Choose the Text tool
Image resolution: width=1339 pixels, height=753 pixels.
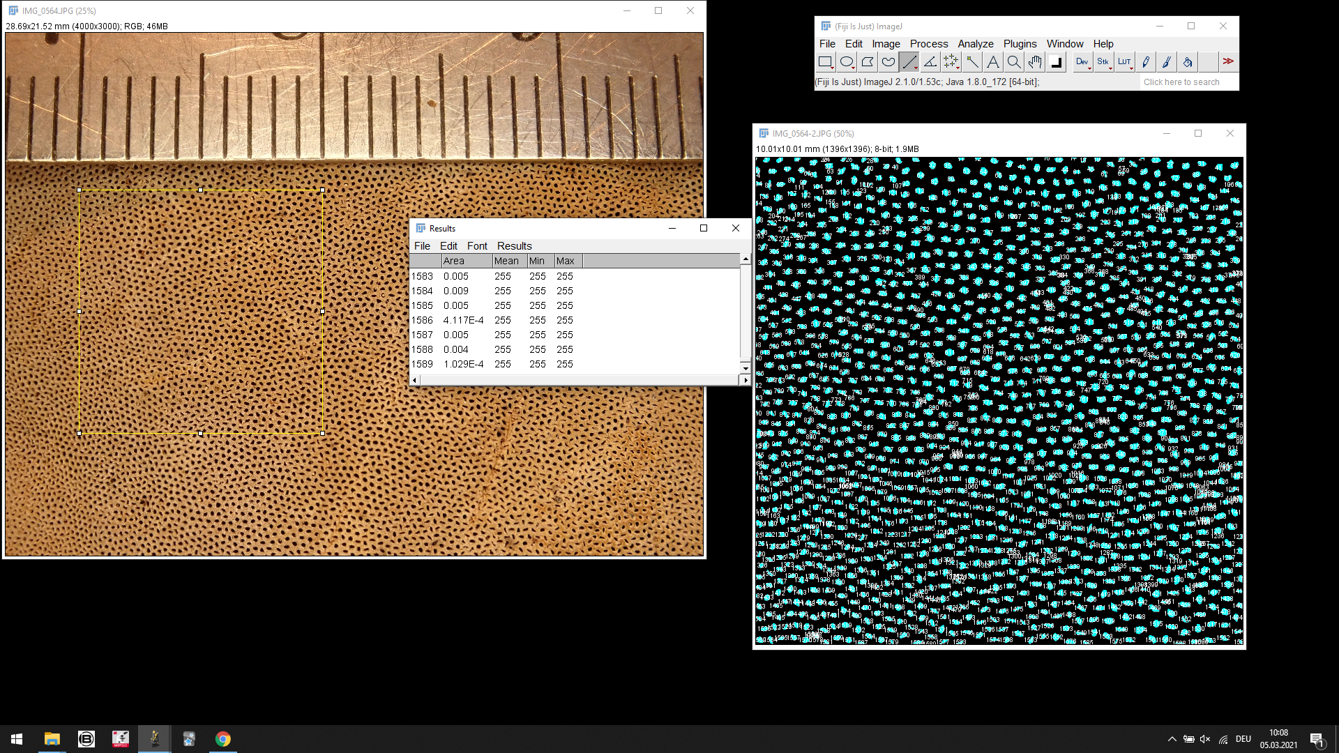(x=993, y=62)
